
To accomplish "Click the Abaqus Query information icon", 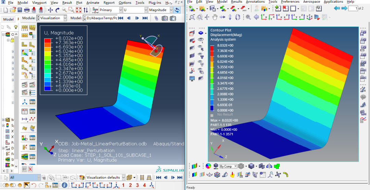I will 65,185.
